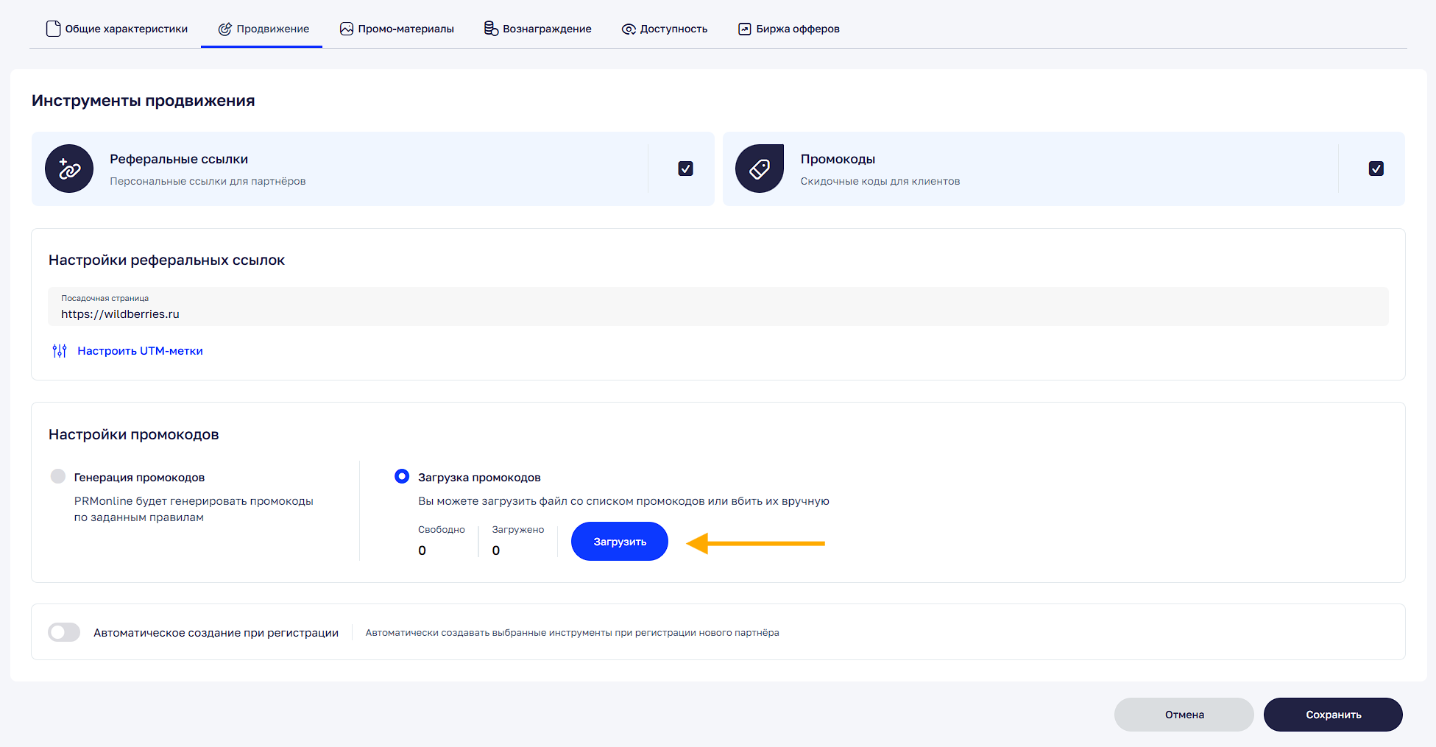Enable the Автоматическое создание при регистрации toggle
The height and width of the screenshot is (747, 1436).
[64, 632]
